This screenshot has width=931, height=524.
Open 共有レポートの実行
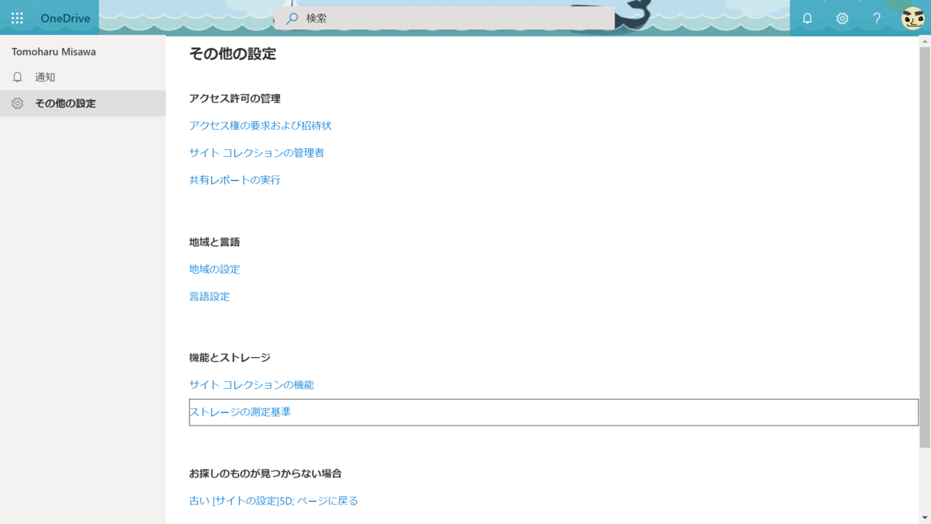(235, 180)
